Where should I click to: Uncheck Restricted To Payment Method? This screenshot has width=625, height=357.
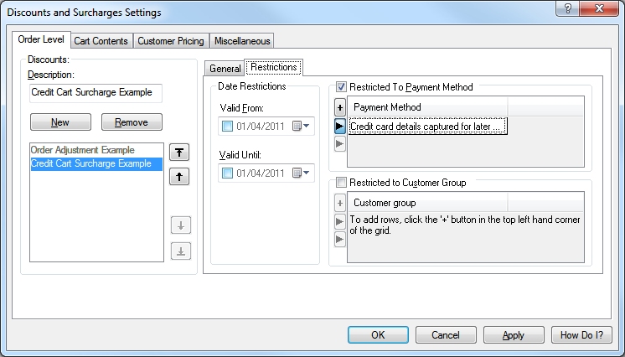[x=341, y=87]
